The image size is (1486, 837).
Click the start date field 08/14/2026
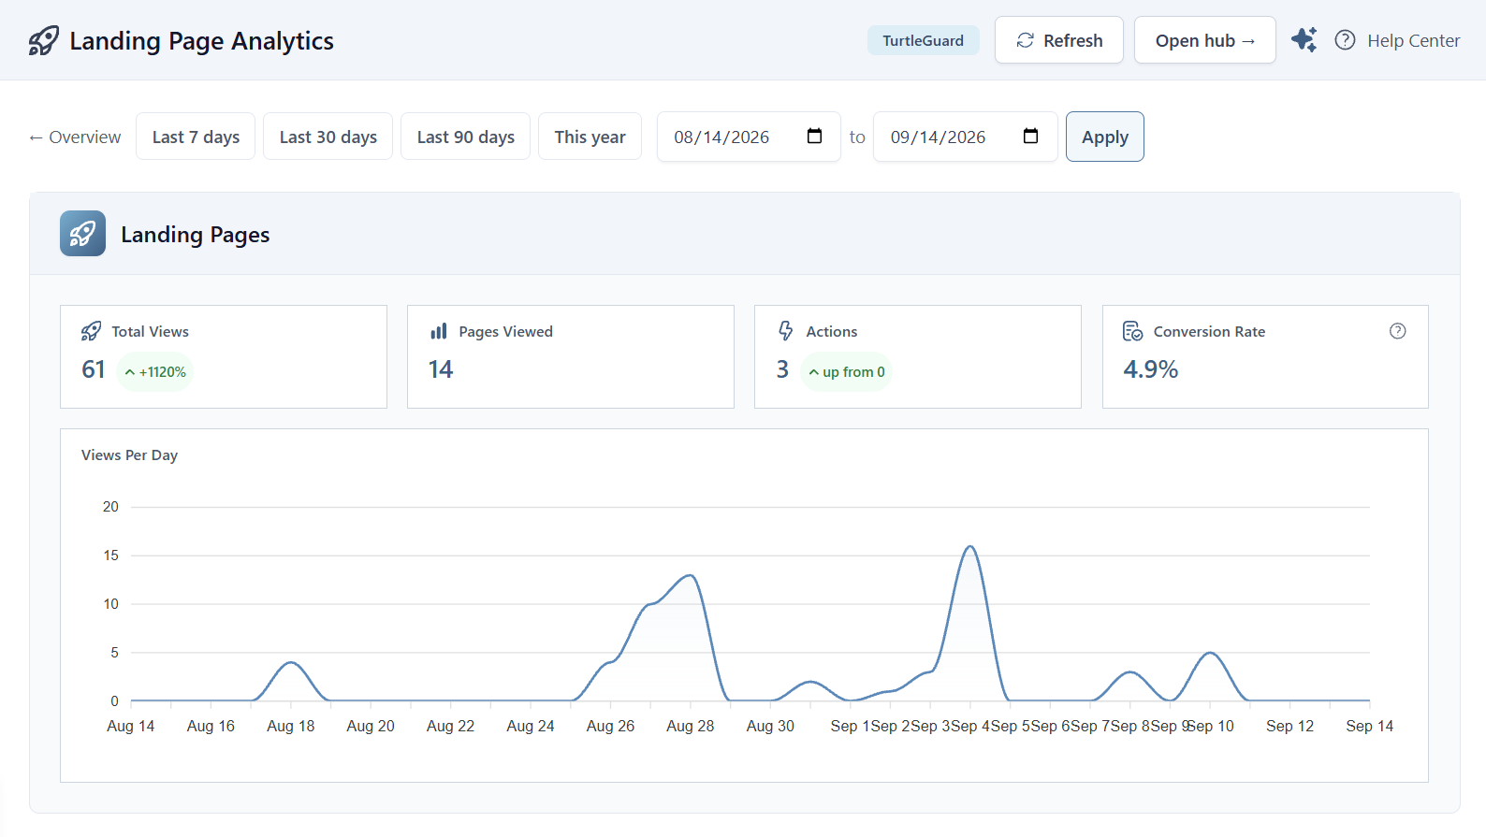749,137
